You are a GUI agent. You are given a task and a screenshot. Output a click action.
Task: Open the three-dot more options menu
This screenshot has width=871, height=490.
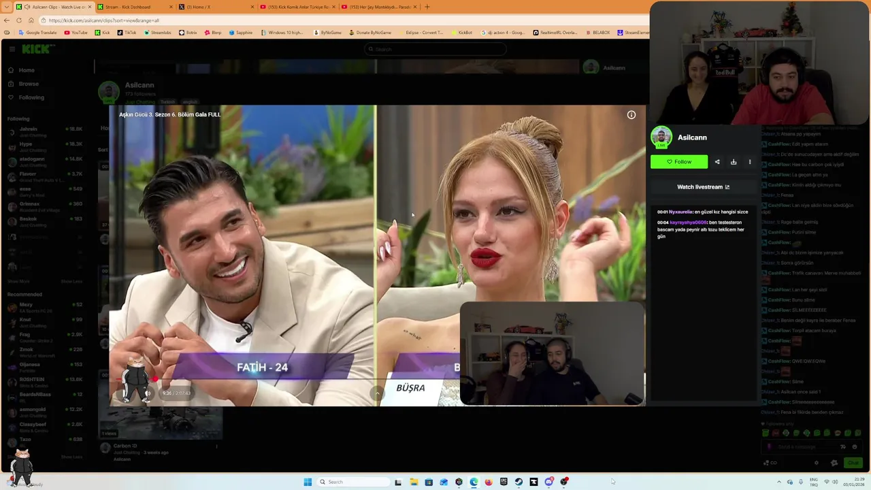[750, 162]
